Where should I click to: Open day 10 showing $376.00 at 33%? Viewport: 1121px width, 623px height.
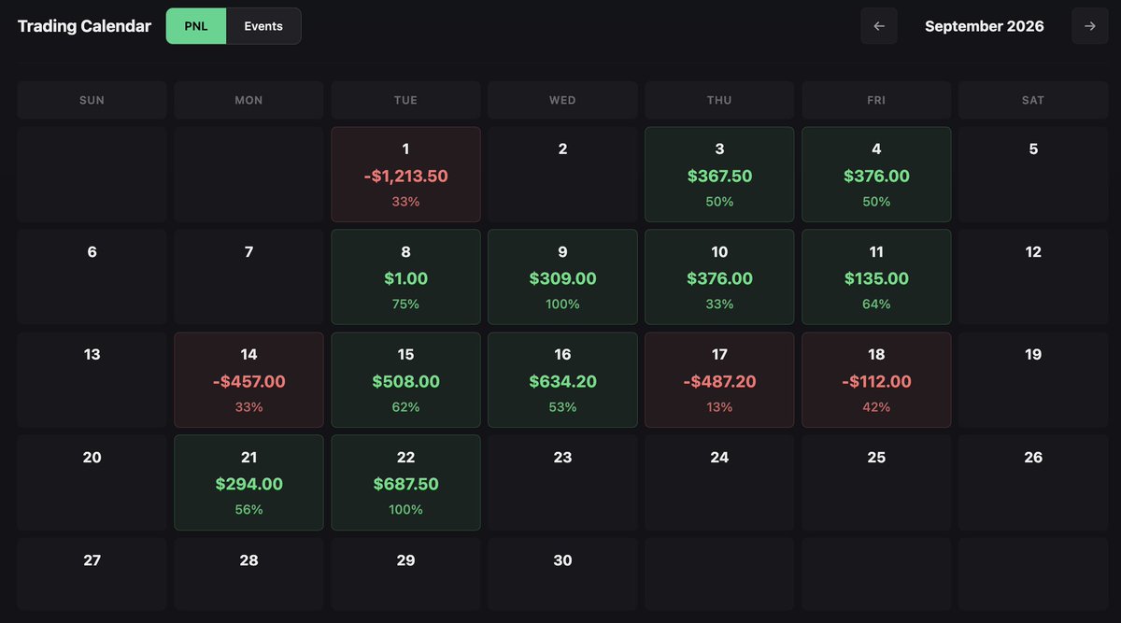point(719,277)
